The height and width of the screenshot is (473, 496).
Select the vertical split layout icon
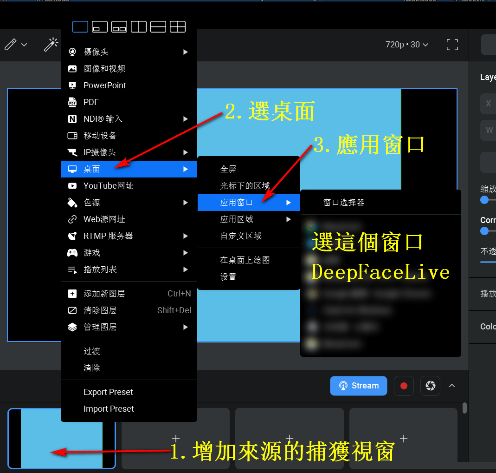tap(139, 27)
